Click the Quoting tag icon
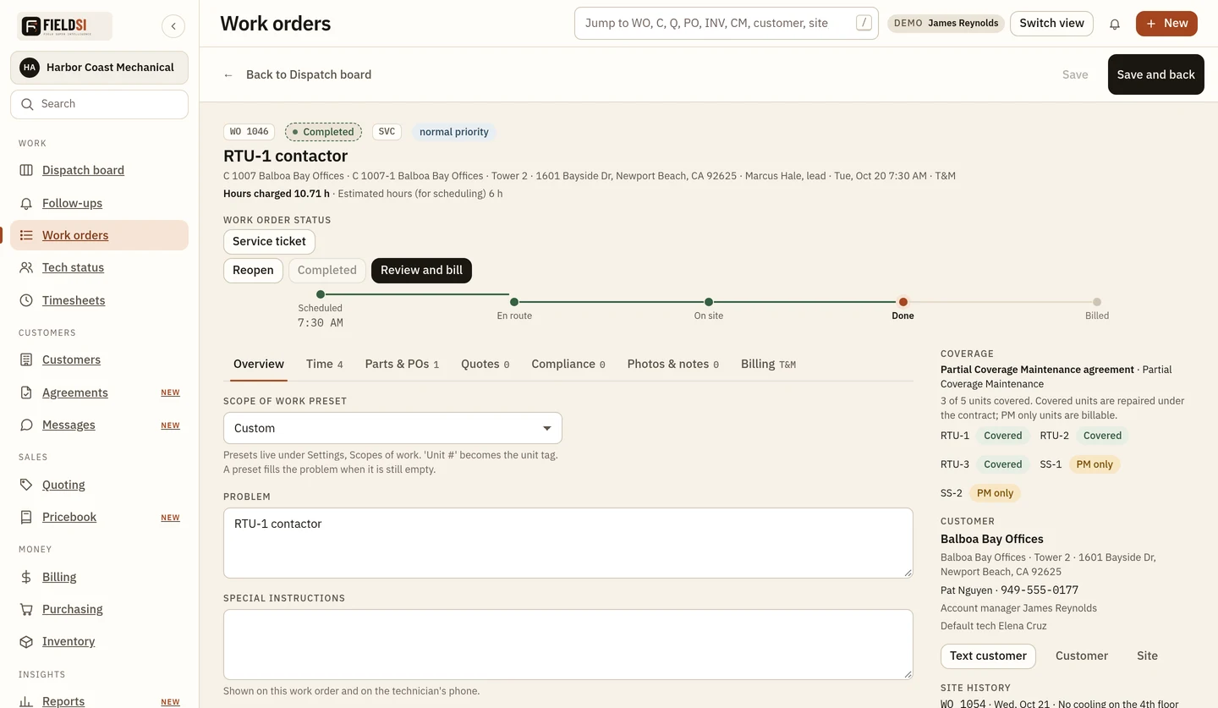Image resolution: width=1218 pixels, height=708 pixels. click(26, 485)
